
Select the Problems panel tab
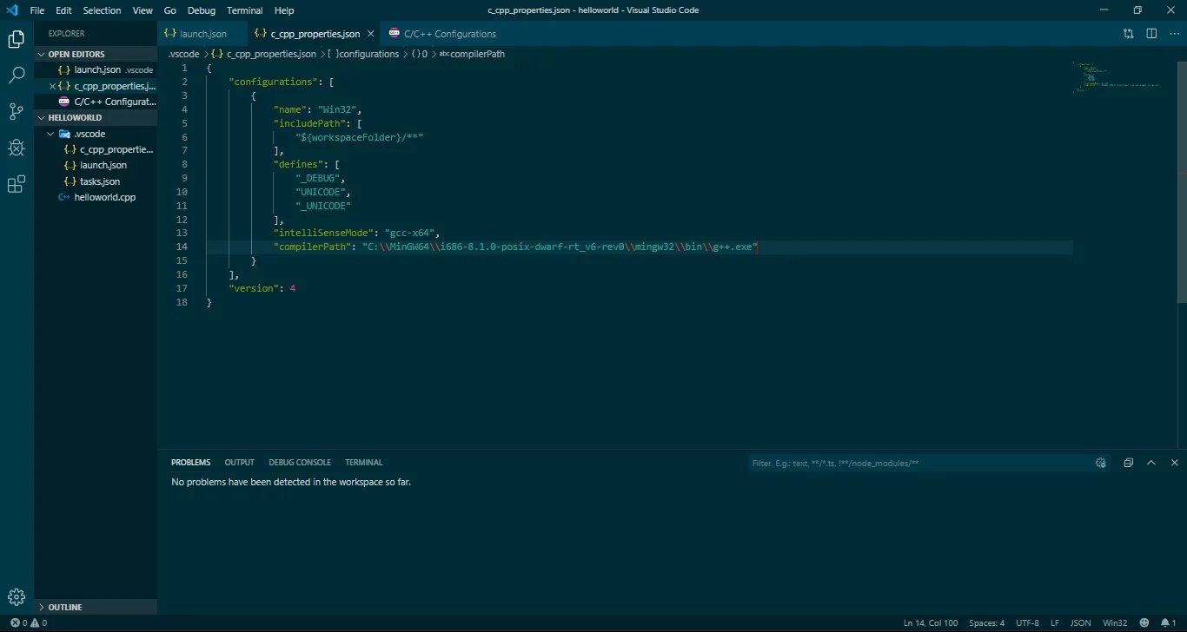[x=190, y=463]
